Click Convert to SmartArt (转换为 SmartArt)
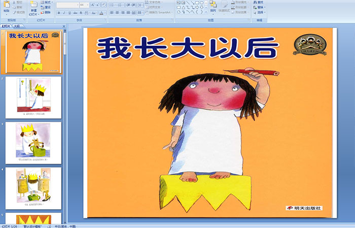 pyautogui.click(x=158, y=12)
